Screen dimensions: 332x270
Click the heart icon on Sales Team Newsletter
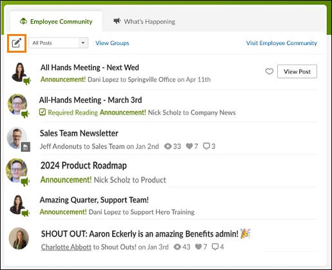point(190,147)
